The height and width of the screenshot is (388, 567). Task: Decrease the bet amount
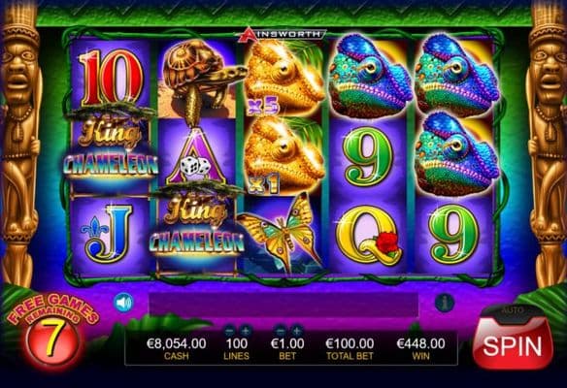click(x=281, y=330)
